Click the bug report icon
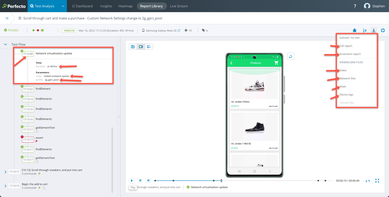Screen dimensions: 389x197 pyautogui.click(x=355, y=30)
